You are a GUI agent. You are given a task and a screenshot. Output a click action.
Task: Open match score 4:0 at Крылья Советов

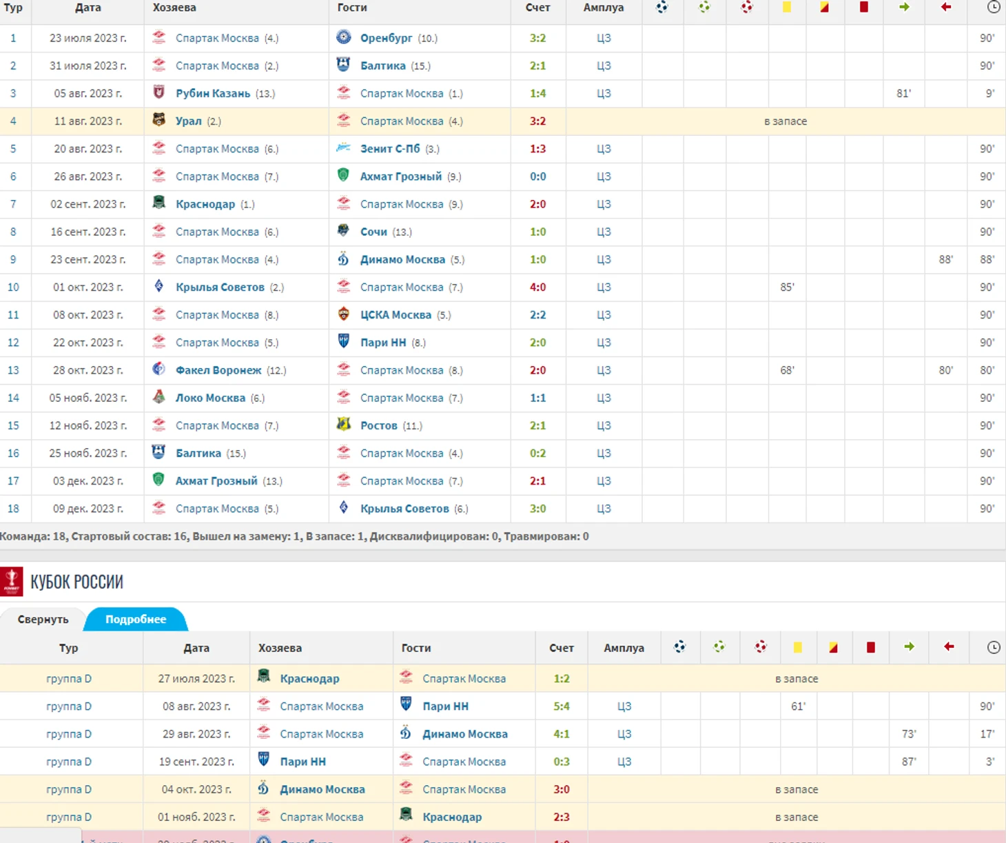pos(537,287)
